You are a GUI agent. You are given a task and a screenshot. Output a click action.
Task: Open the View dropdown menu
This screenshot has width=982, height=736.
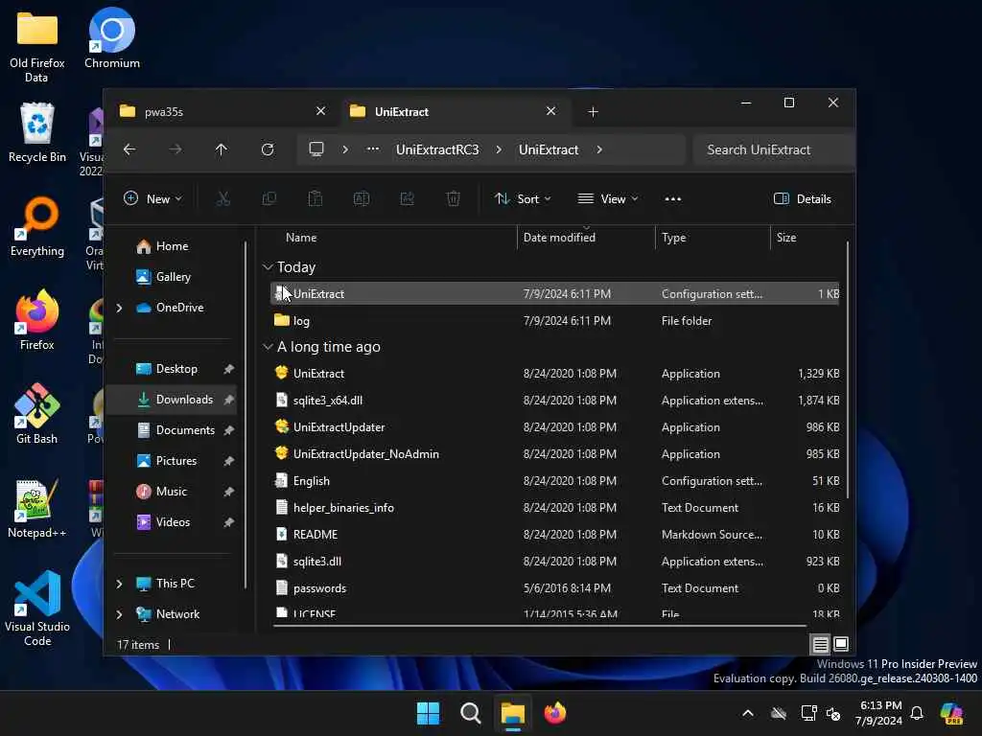[x=607, y=199]
